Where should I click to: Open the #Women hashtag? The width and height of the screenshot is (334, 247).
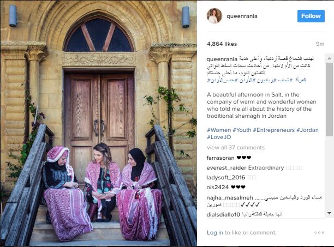click(219, 130)
